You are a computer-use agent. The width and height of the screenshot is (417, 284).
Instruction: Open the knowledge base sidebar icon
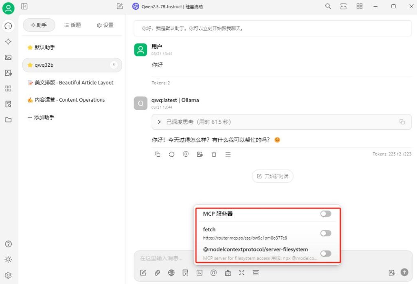pyautogui.click(x=8, y=104)
